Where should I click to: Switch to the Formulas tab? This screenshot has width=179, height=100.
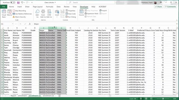click(x=50, y=7)
